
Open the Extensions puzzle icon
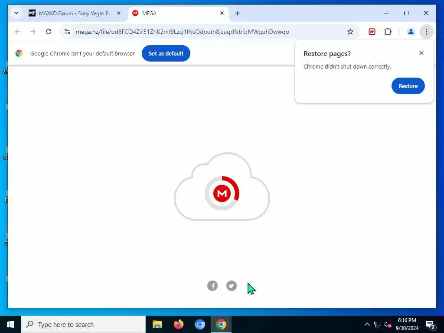(x=388, y=32)
